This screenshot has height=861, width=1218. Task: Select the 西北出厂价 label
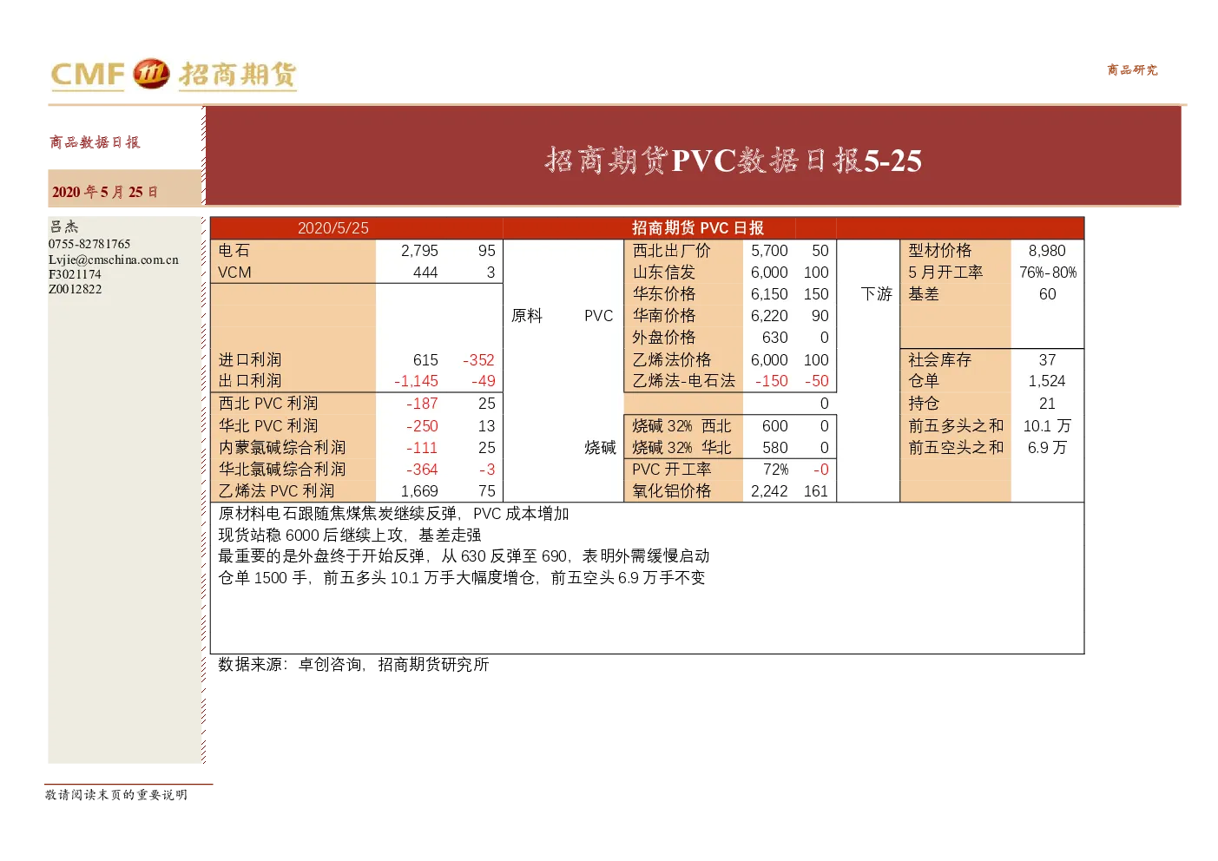click(x=672, y=251)
